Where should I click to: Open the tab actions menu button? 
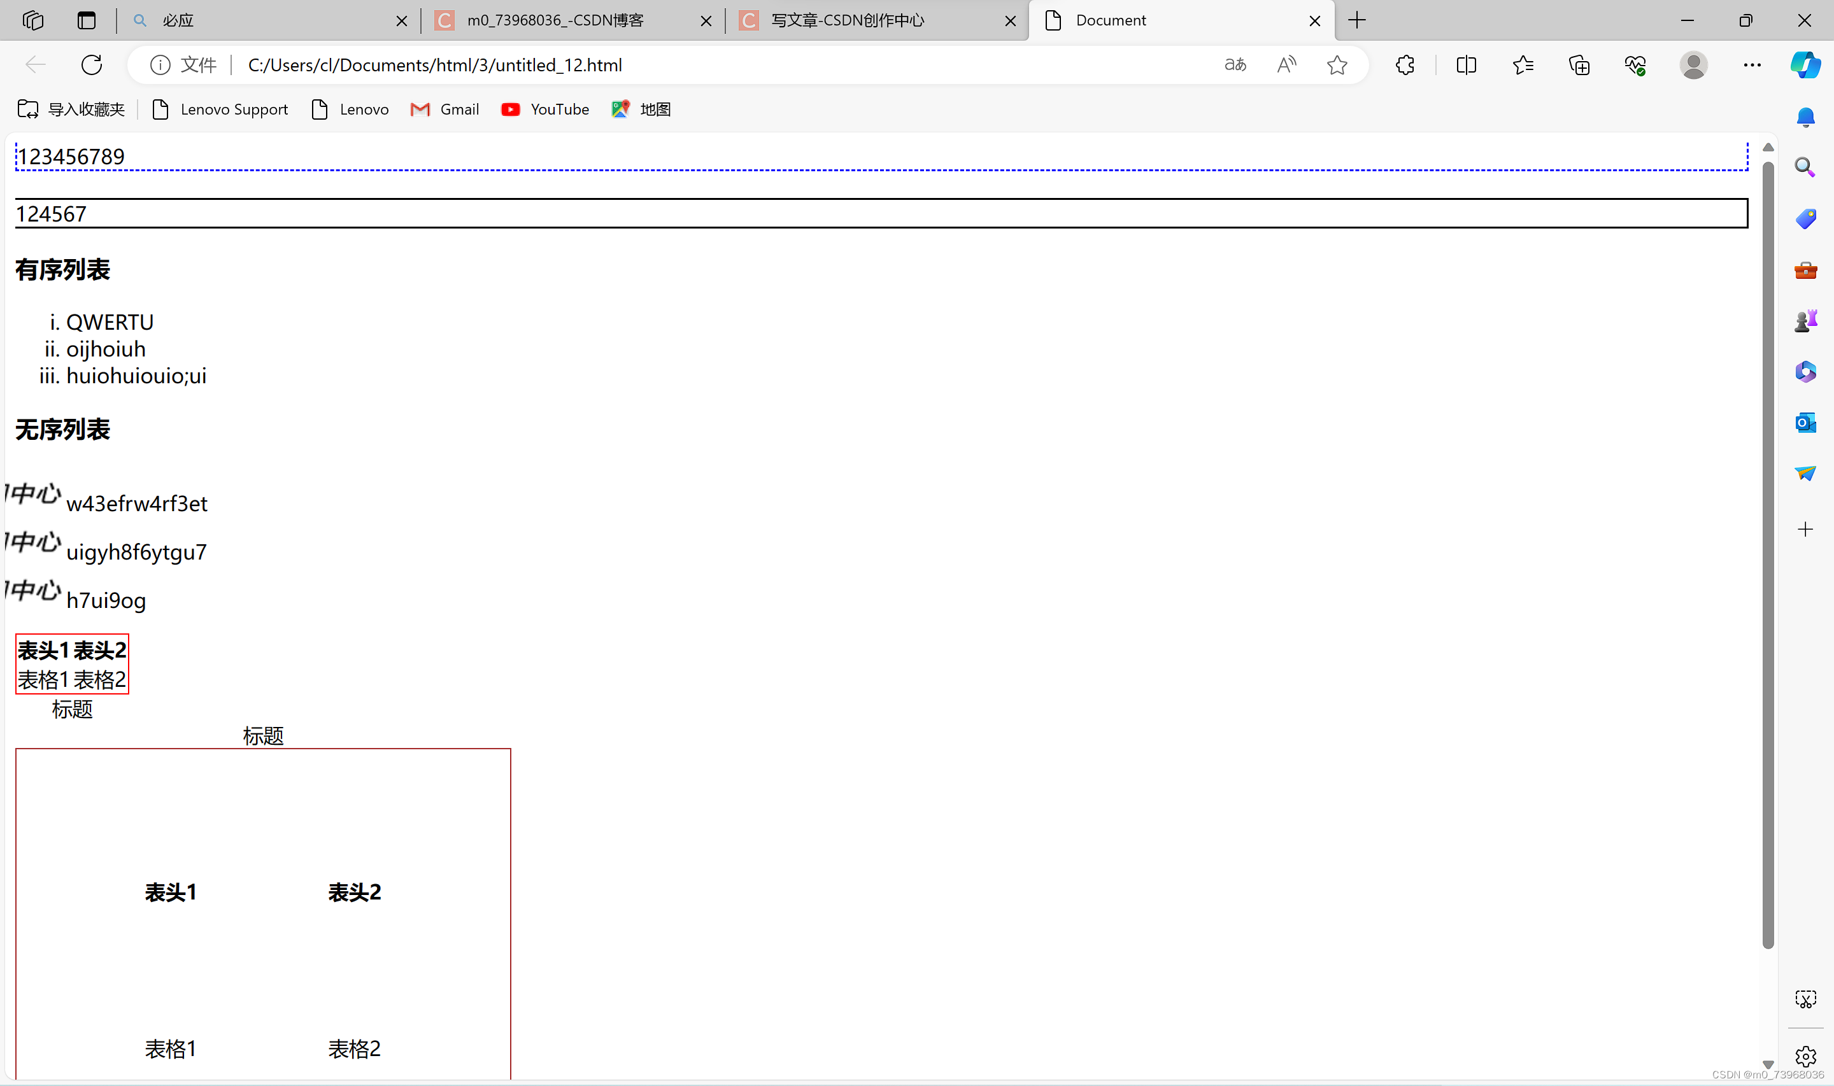click(x=87, y=20)
